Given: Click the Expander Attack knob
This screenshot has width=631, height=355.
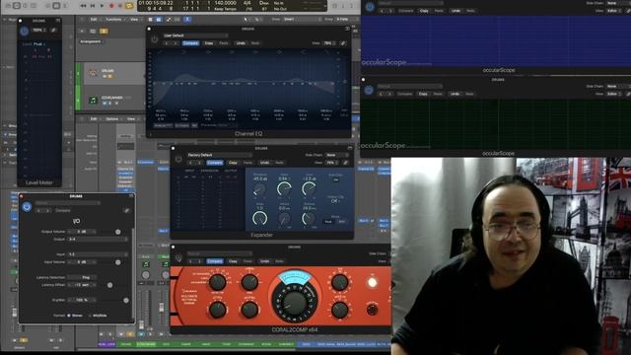Looking at the screenshot, I should [x=284, y=219].
